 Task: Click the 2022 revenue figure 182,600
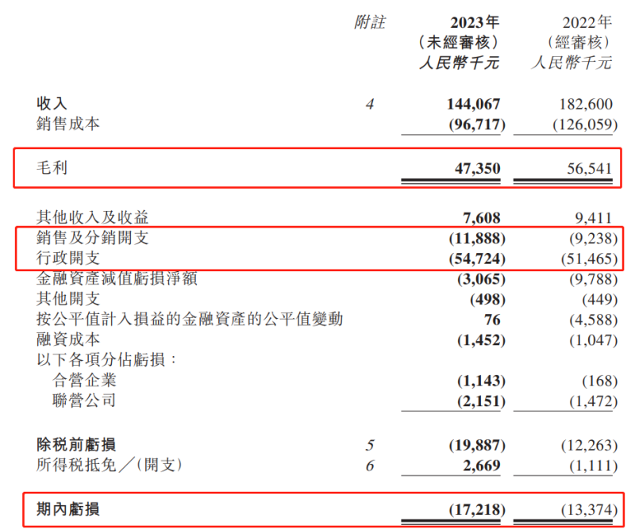586,105
